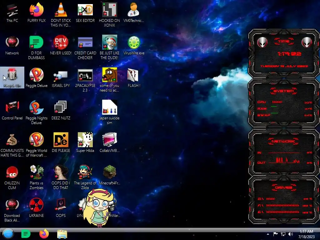Select the DIE PLEASE shortcut
The width and height of the screenshot is (320, 240).
coord(61,142)
